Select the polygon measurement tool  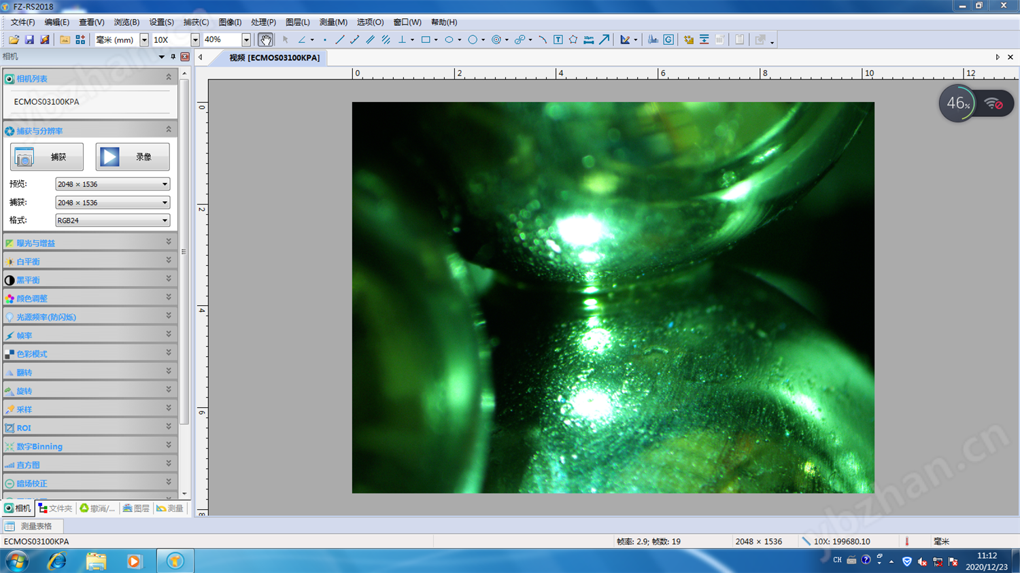(573, 40)
